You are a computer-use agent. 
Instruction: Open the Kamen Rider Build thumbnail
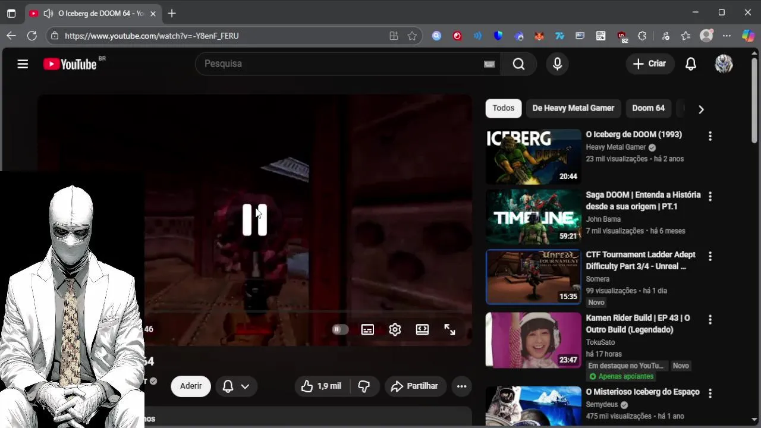click(533, 340)
